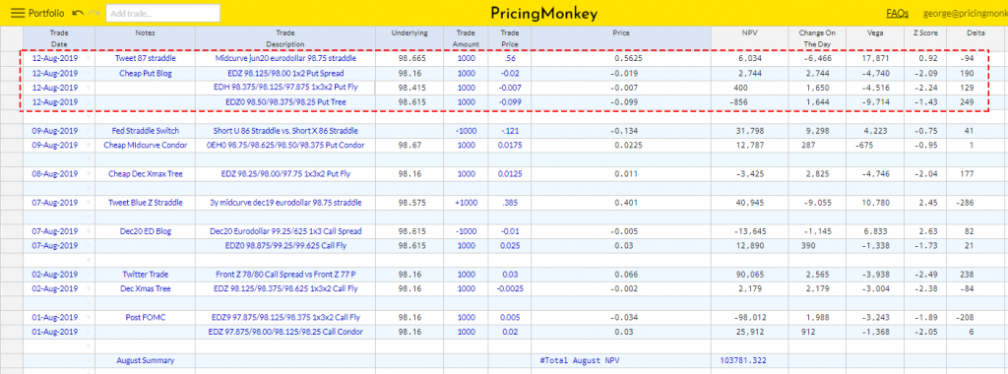Focus the Add trade input field
The image size is (1008, 374).
tap(162, 13)
